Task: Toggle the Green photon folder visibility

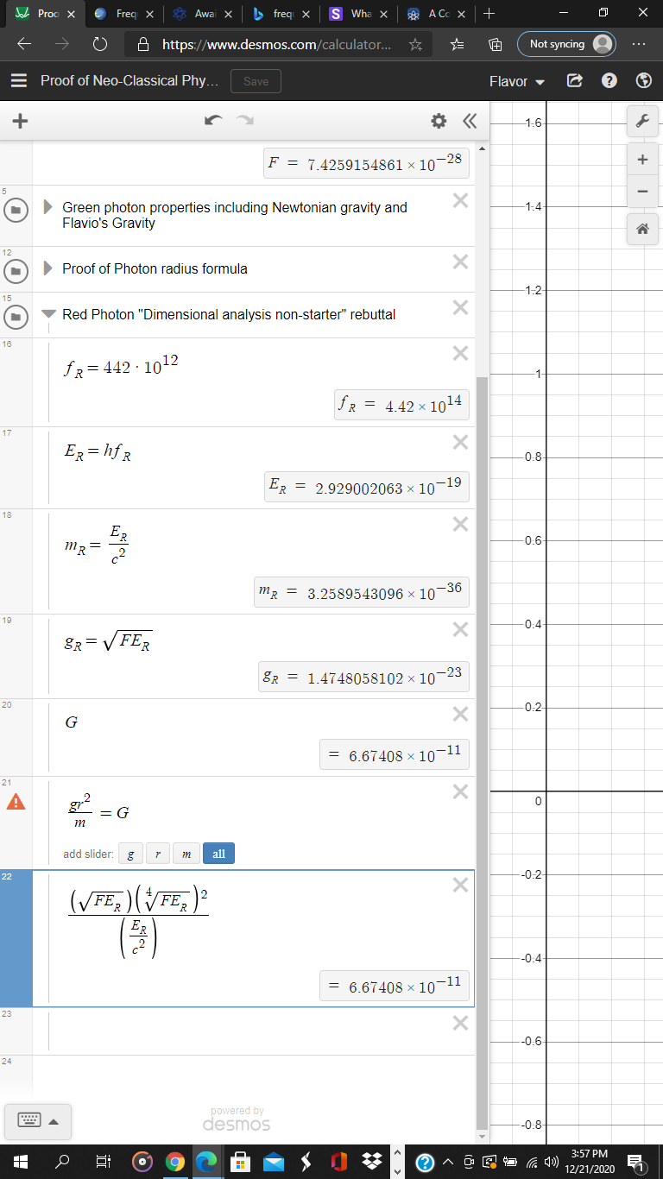Action: tap(15, 210)
